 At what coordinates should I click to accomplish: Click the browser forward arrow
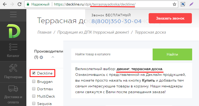click(12, 4)
